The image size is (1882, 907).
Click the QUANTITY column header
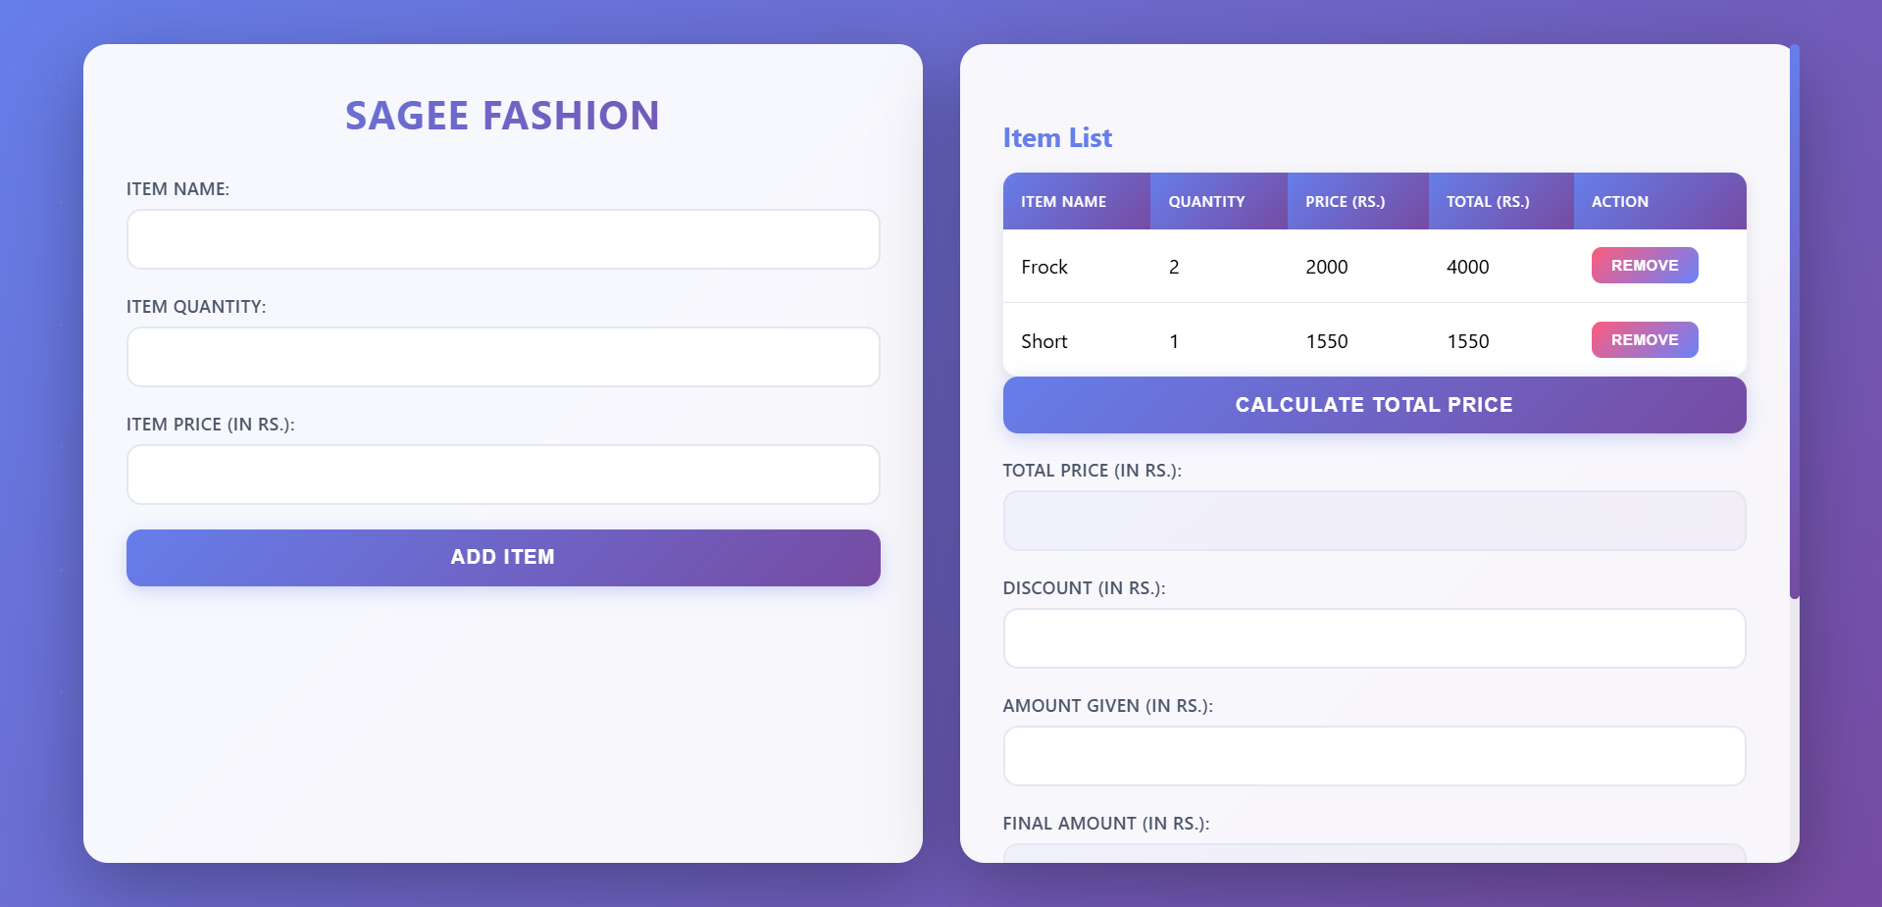(1206, 201)
